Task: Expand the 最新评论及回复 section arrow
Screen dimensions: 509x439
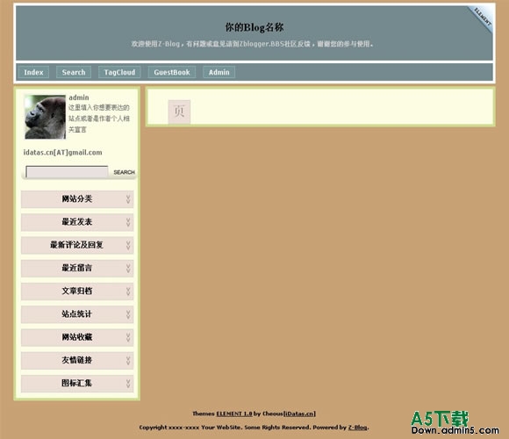Action: (x=128, y=245)
